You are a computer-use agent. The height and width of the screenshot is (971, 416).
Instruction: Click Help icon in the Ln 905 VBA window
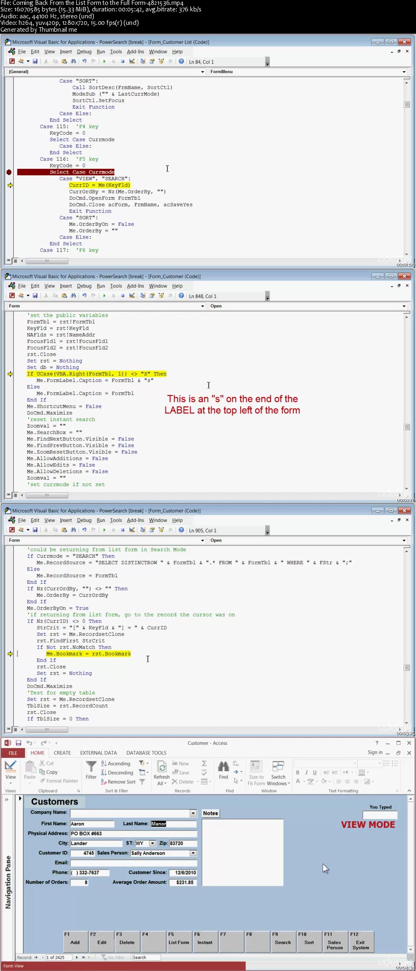pos(181,530)
